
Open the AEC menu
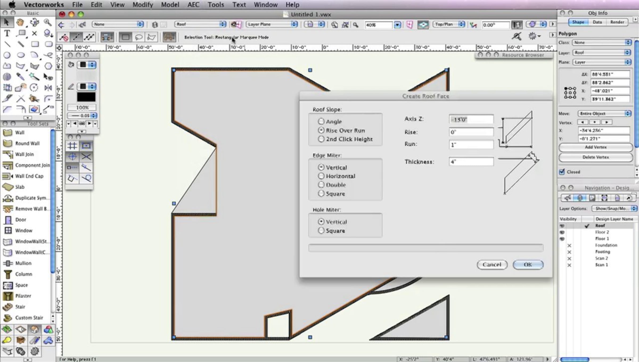click(x=193, y=5)
